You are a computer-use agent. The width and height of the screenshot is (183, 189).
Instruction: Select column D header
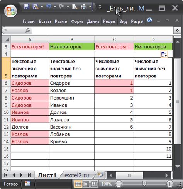coord(153,40)
